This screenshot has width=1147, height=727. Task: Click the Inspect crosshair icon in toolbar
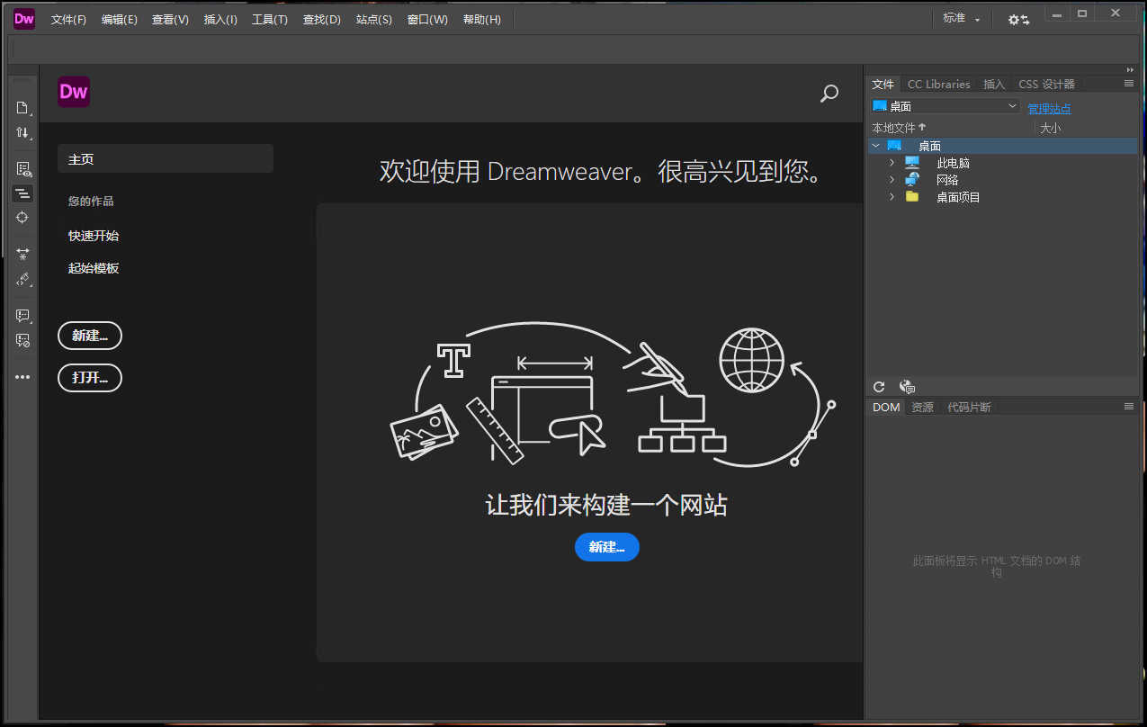(x=22, y=218)
